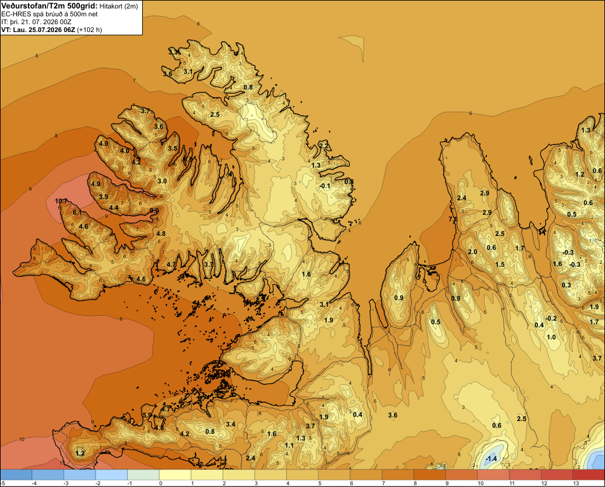The height and width of the screenshot is (487, 605).
Task: Click the dark red 12 to 13 legend swatch
Action: (557, 475)
